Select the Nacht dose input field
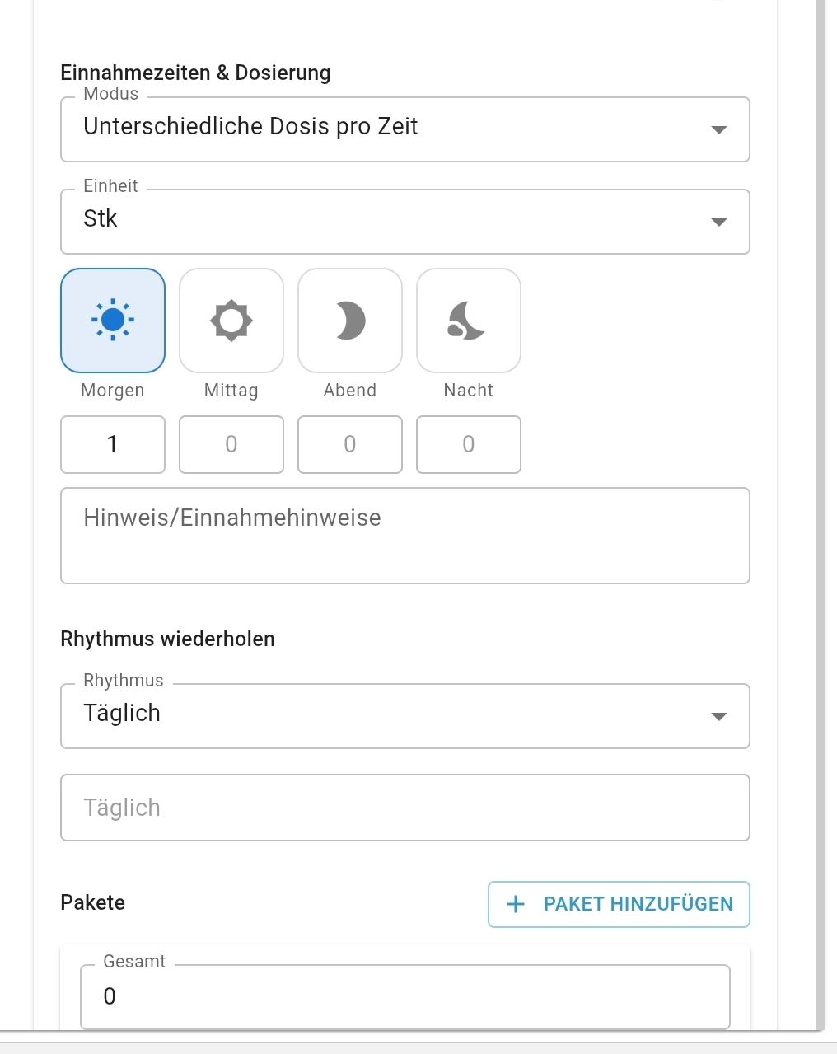 click(x=469, y=445)
